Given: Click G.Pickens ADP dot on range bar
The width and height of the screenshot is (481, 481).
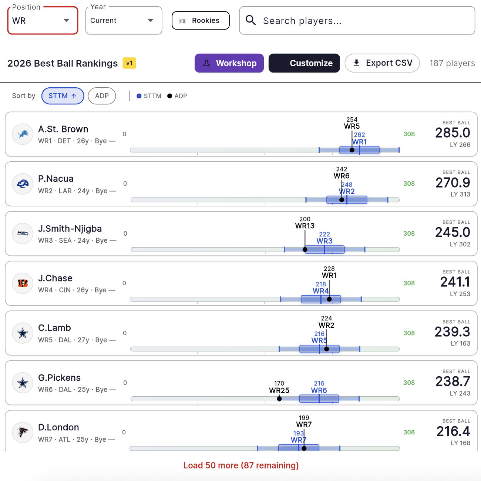Looking at the screenshot, I should pos(279,398).
